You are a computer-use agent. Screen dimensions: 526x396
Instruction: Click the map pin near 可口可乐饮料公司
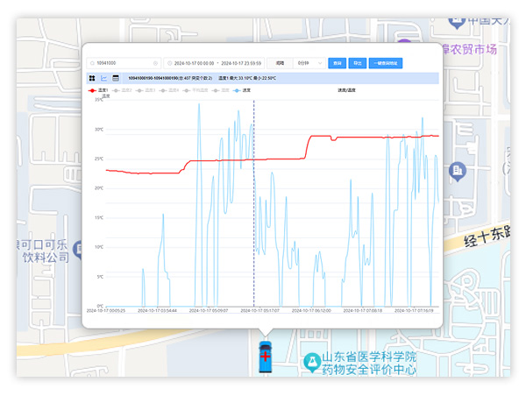pyautogui.click(x=78, y=248)
